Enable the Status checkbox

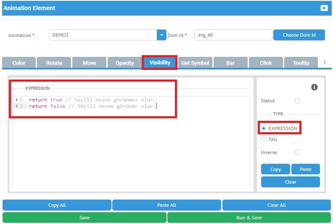tap(297, 101)
